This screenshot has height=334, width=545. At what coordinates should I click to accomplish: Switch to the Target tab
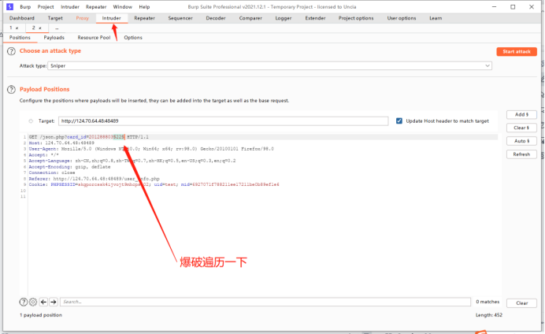click(55, 18)
